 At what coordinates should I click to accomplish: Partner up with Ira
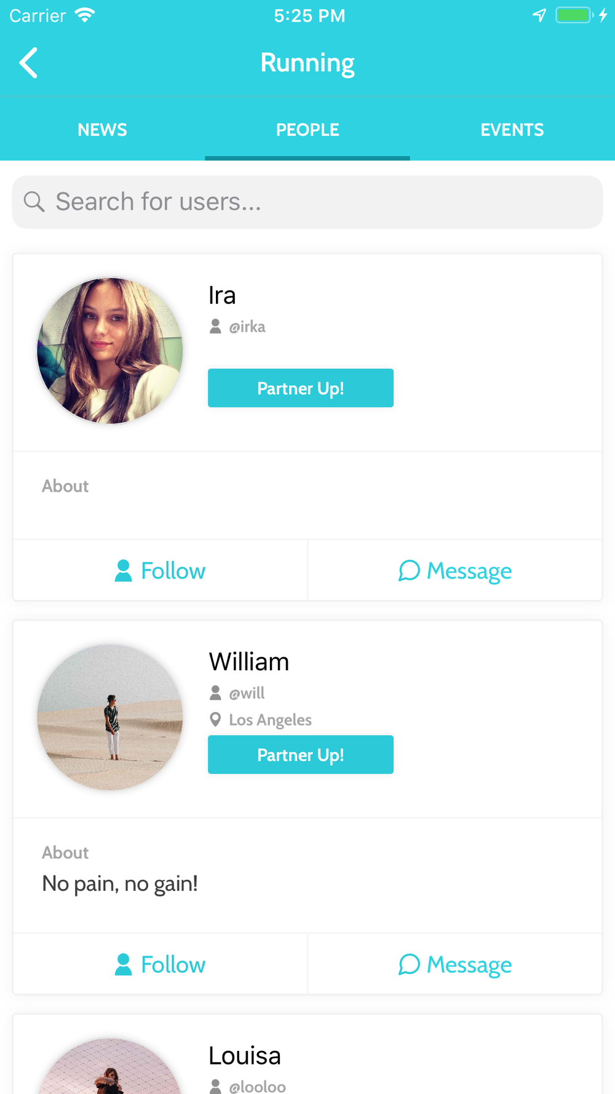[301, 388]
